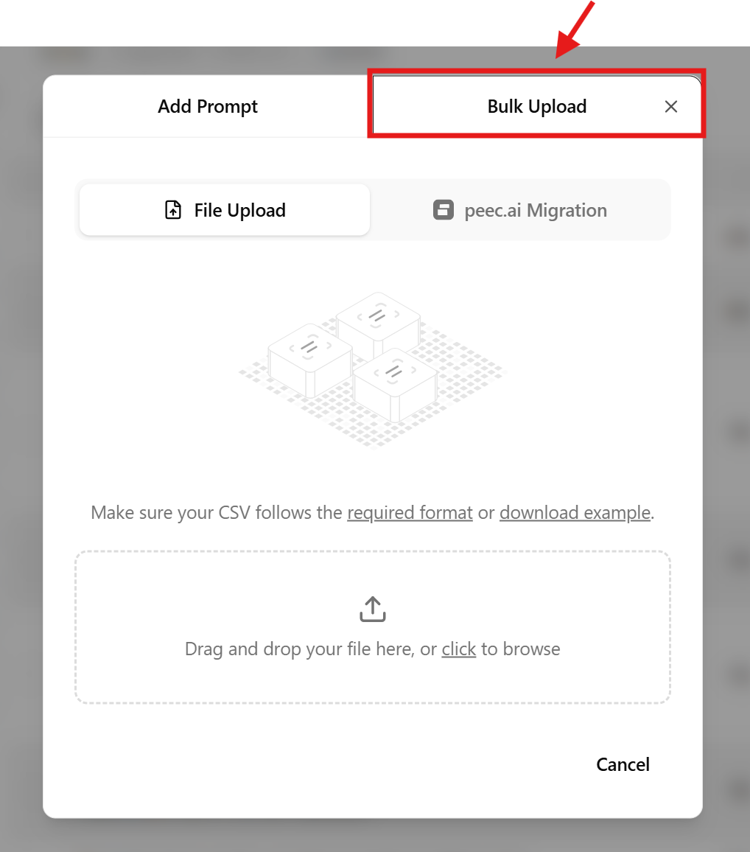The height and width of the screenshot is (852, 750).
Task: Click the top cube in the illustration
Action: point(379,318)
